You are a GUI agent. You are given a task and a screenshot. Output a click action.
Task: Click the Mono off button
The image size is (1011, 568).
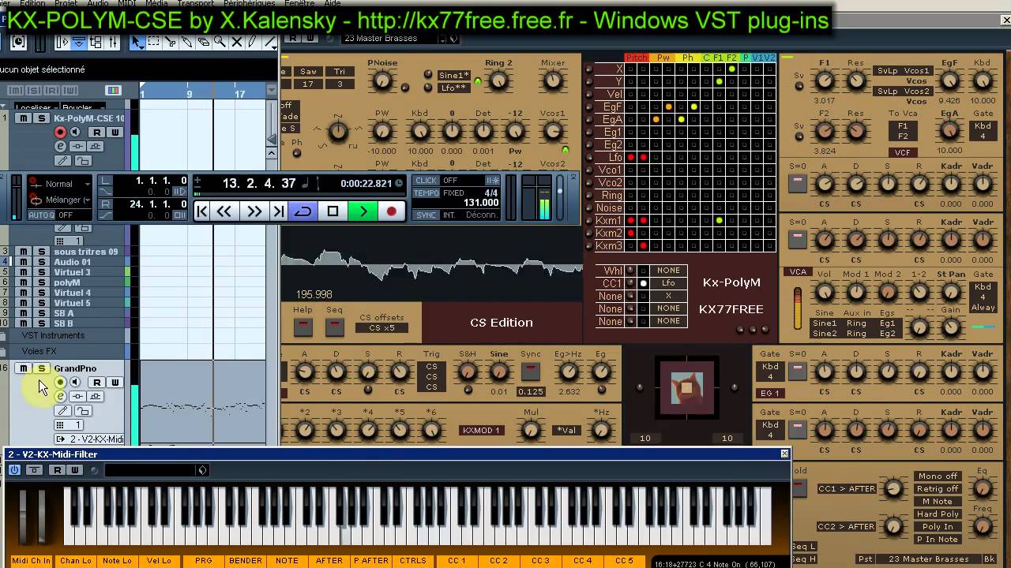938,476
